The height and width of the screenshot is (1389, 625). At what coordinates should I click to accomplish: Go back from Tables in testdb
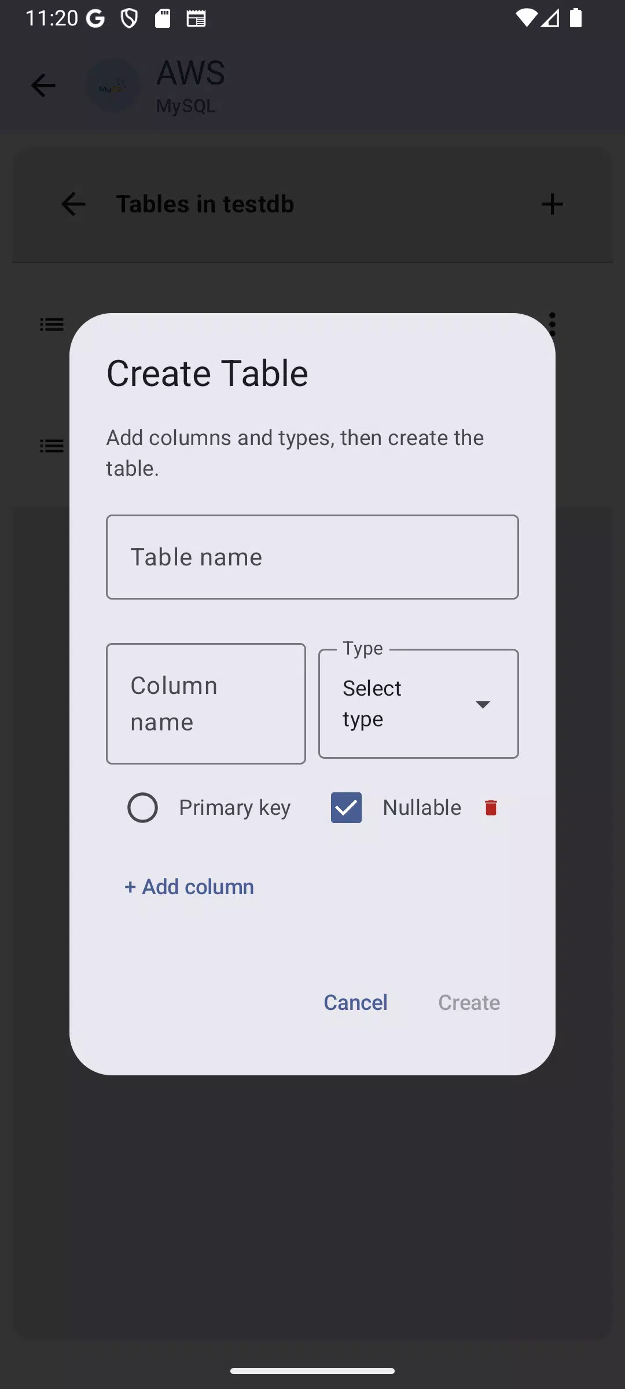[73, 204]
